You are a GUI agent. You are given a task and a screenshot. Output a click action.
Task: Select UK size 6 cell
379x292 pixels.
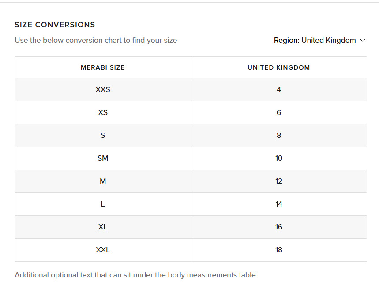[279, 112]
